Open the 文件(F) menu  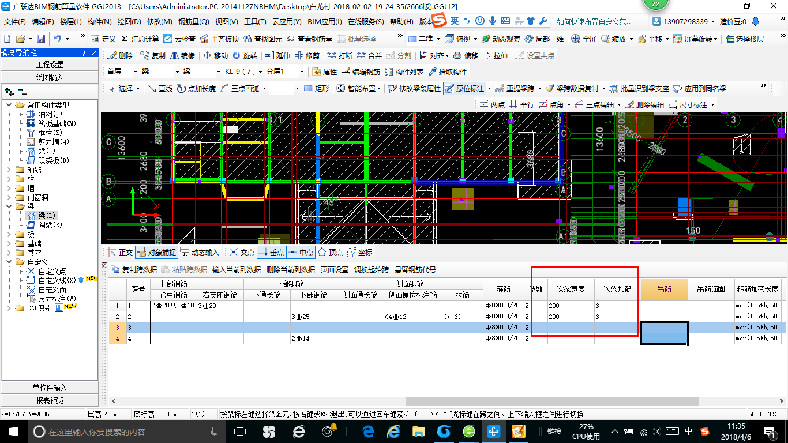15,22
